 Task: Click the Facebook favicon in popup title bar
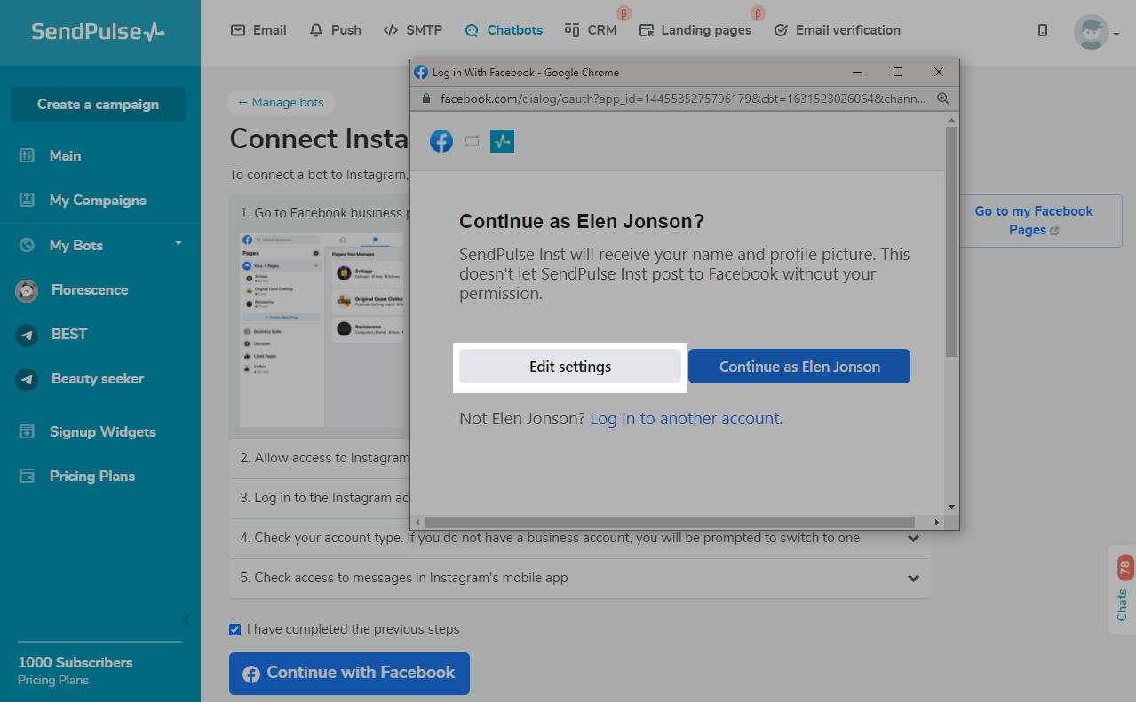422,73
